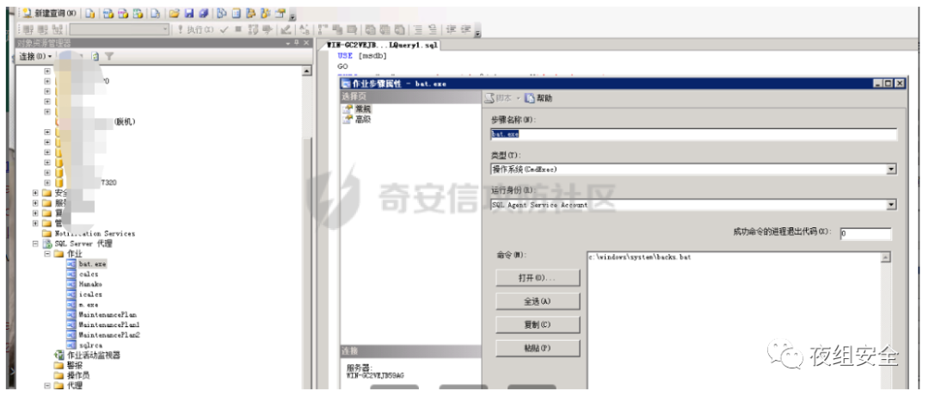The image size is (929, 396).
Task: Click the Save All icon
Action: [x=203, y=13]
